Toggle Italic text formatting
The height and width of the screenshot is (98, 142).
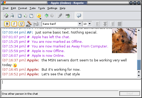(14, 24)
